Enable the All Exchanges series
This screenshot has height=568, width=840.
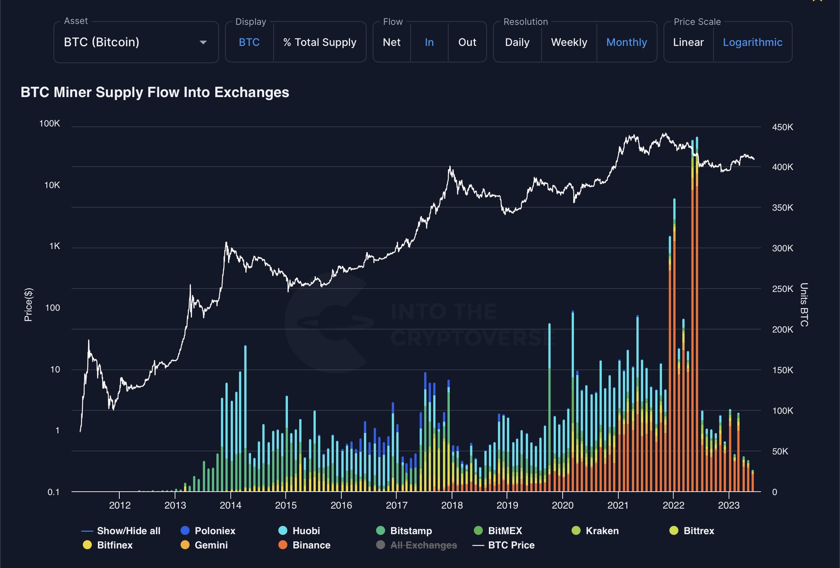tap(423, 545)
